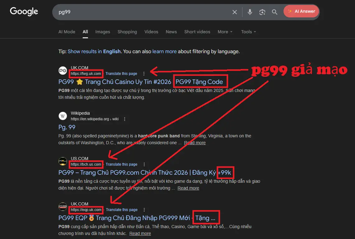This screenshot has width=355, height=239.
Task: Open three-dot menu for Wikipedia result
Action: (125, 119)
